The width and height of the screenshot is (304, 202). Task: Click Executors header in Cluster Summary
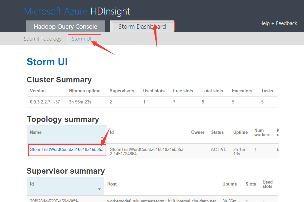(242, 91)
